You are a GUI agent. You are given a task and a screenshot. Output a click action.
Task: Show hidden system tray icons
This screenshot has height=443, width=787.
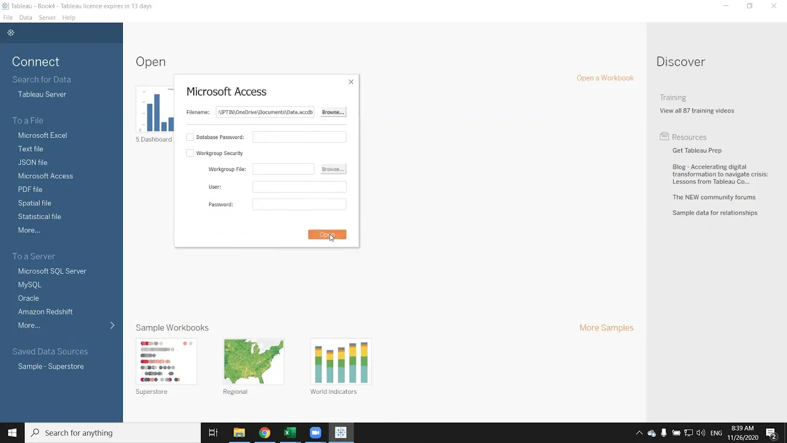(x=639, y=433)
